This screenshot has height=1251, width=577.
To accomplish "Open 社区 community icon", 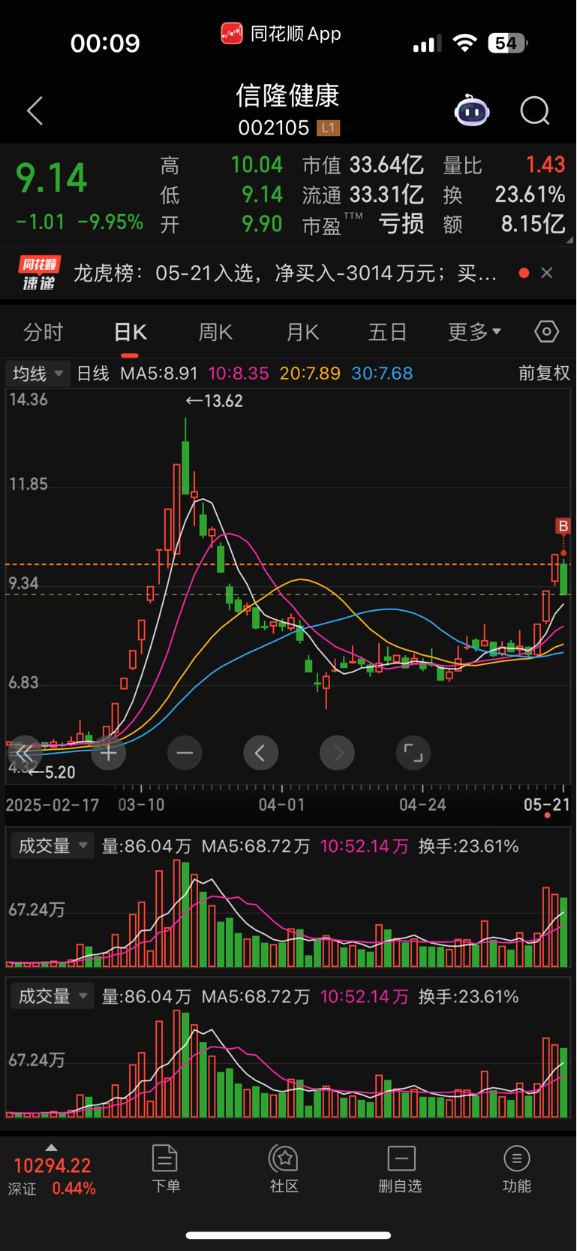I will coord(284,1168).
